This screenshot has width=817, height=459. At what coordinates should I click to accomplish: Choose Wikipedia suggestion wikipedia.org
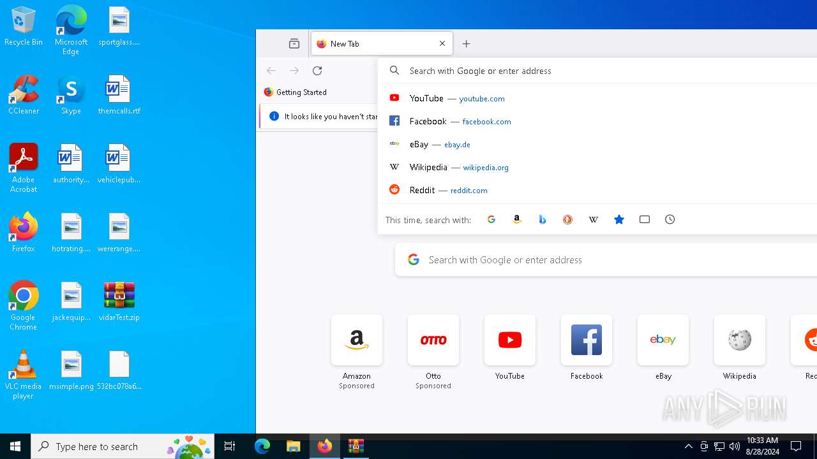coord(599,167)
